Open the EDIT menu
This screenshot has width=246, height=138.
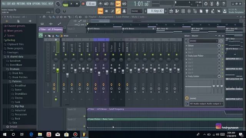click(x=8, y=3)
